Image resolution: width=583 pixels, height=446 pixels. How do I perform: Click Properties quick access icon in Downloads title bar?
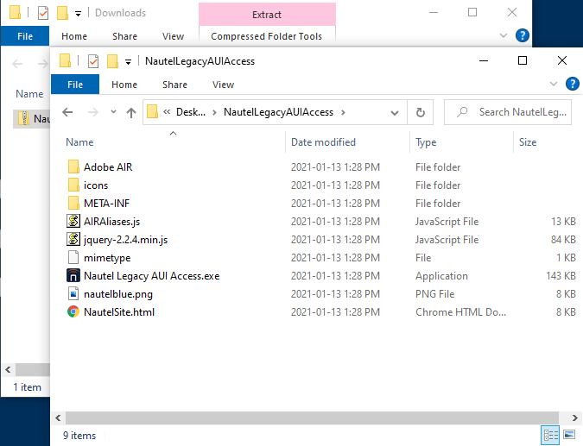[43, 13]
